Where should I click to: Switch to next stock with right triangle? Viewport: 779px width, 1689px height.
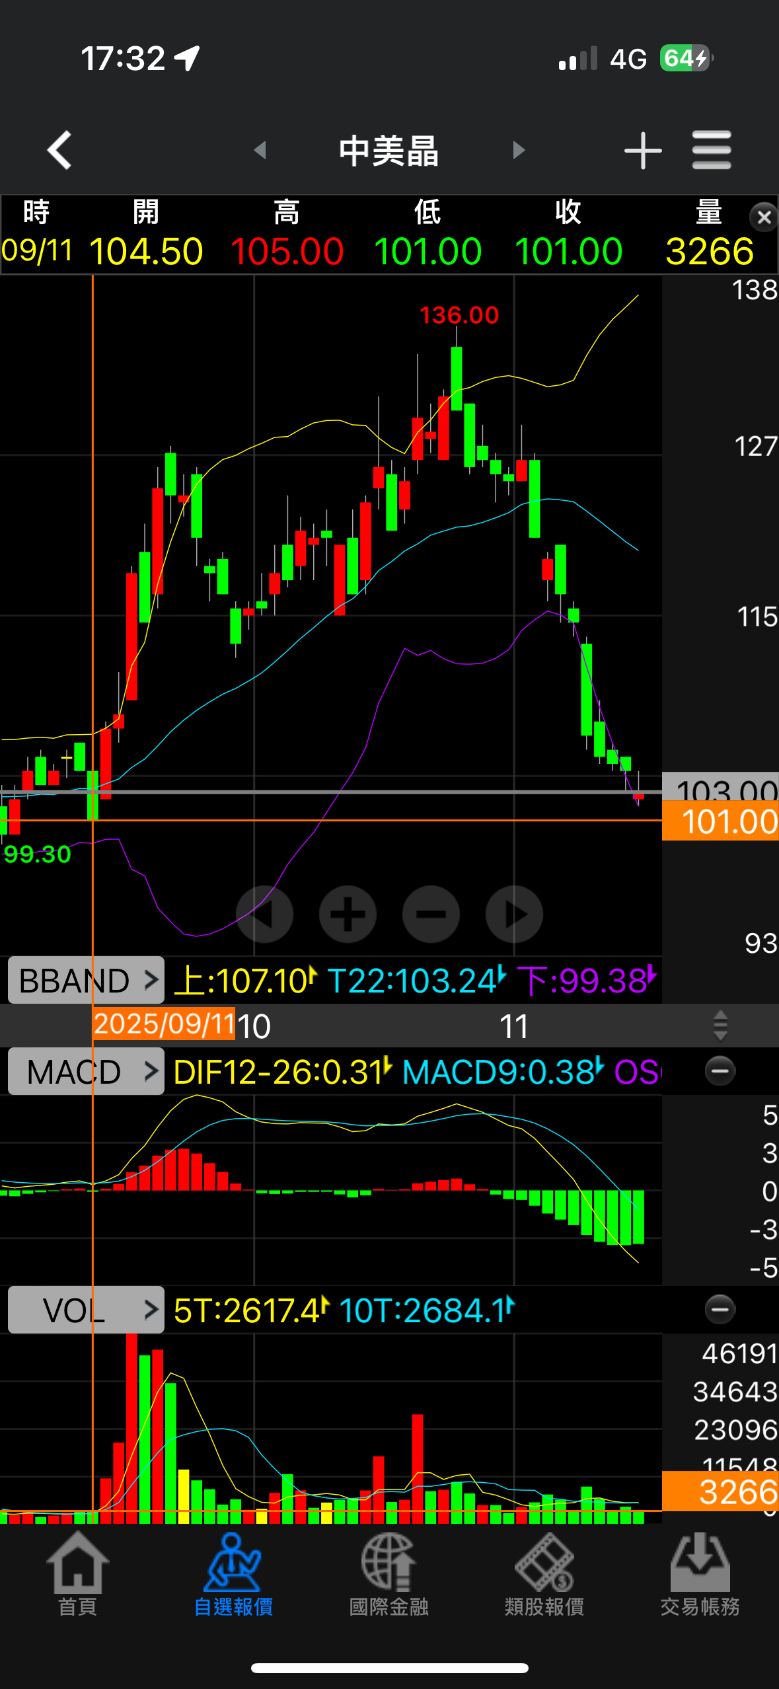[519, 150]
